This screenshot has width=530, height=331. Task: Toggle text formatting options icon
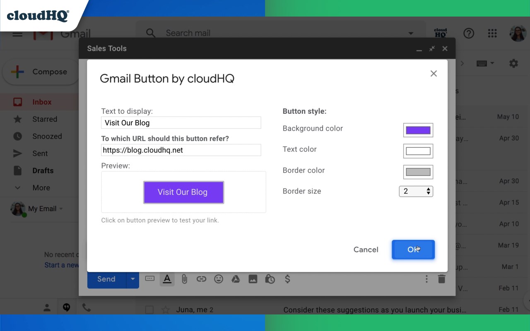coord(167,279)
